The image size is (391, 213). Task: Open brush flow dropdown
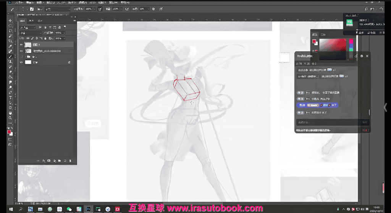(x=121, y=9)
